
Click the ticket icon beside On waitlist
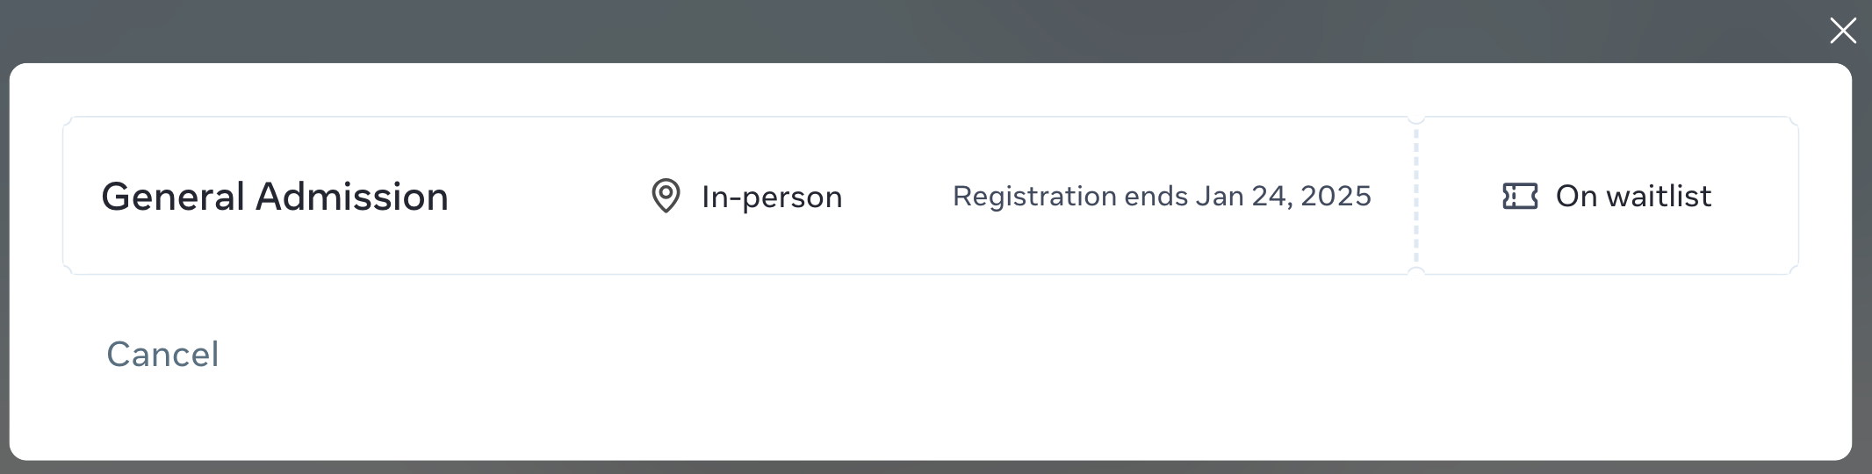tap(1520, 196)
